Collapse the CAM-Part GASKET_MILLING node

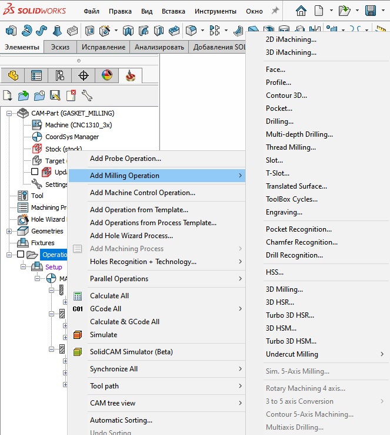coord(9,113)
